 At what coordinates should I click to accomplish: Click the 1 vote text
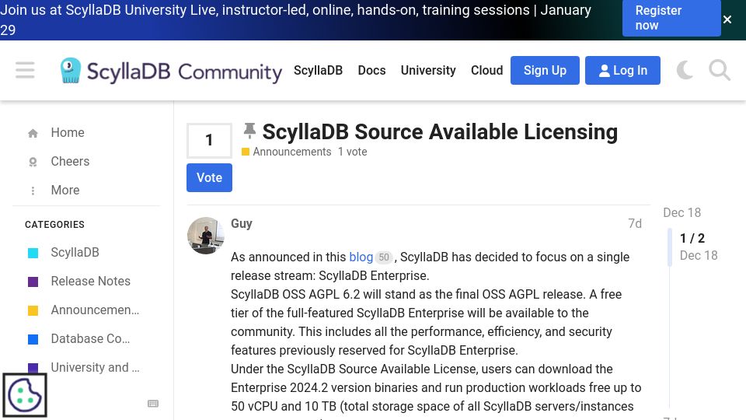(x=352, y=152)
